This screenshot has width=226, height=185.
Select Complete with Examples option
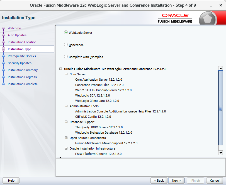pos(66,57)
